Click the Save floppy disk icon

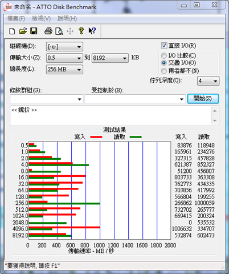(x=34, y=31)
